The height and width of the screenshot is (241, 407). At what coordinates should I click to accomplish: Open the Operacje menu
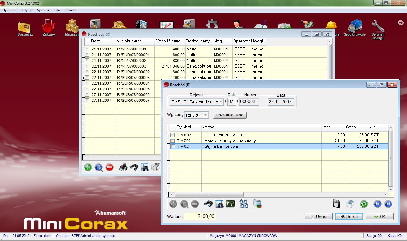point(10,10)
